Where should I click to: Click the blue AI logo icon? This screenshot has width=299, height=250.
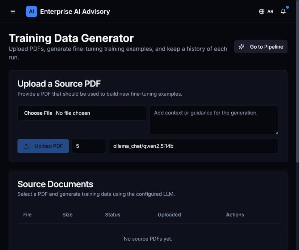pos(31,12)
